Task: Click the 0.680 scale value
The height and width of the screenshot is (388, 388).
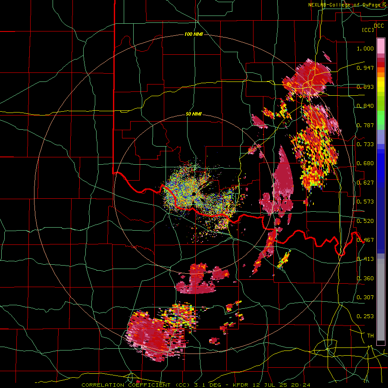Action: (365, 163)
